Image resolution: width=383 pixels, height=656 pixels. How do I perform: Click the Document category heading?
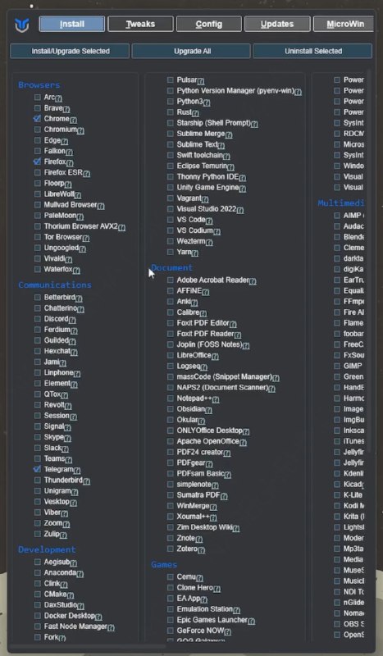(x=171, y=268)
